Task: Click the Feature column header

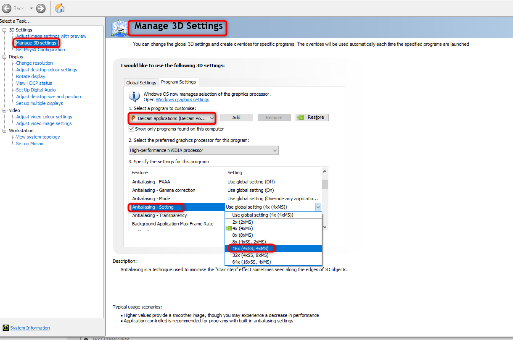Action: pyautogui.click(x=177, y=173)
